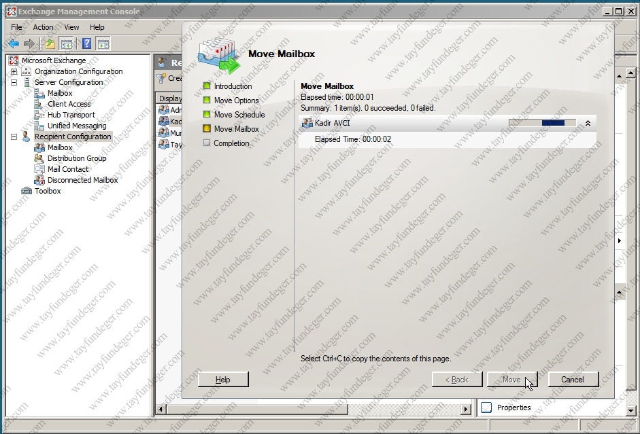This screenshot has height=434, width=640.
Task: Click the Organization Configuration icon
Action: (x=26, y=71)
